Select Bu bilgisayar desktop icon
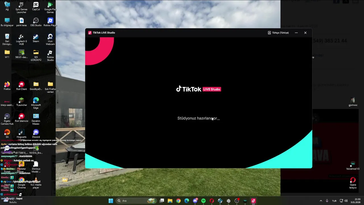Screen dimensions: 364x205 tap(7, 22)
